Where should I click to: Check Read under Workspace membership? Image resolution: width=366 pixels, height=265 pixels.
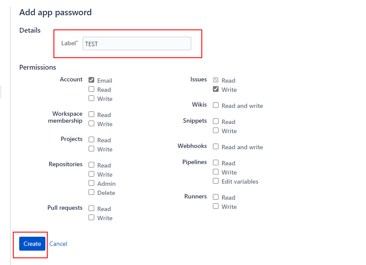(91, 114)
